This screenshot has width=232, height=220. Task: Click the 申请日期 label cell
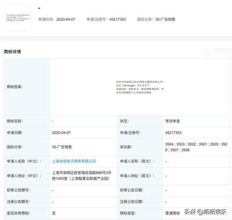tap(27, 133)
